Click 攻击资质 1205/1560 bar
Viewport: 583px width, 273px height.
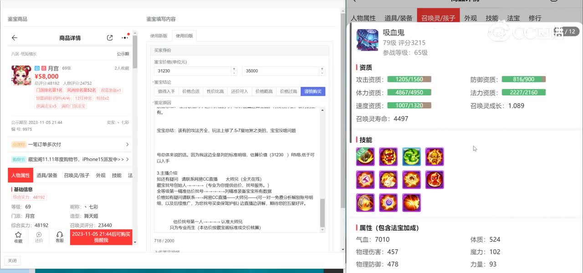click(x=409, y=79)
